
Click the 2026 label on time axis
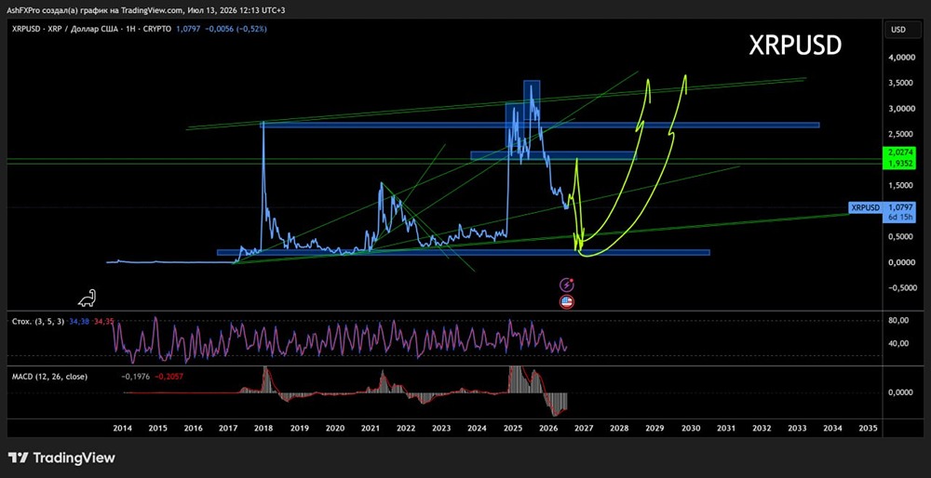click(548, 428)
